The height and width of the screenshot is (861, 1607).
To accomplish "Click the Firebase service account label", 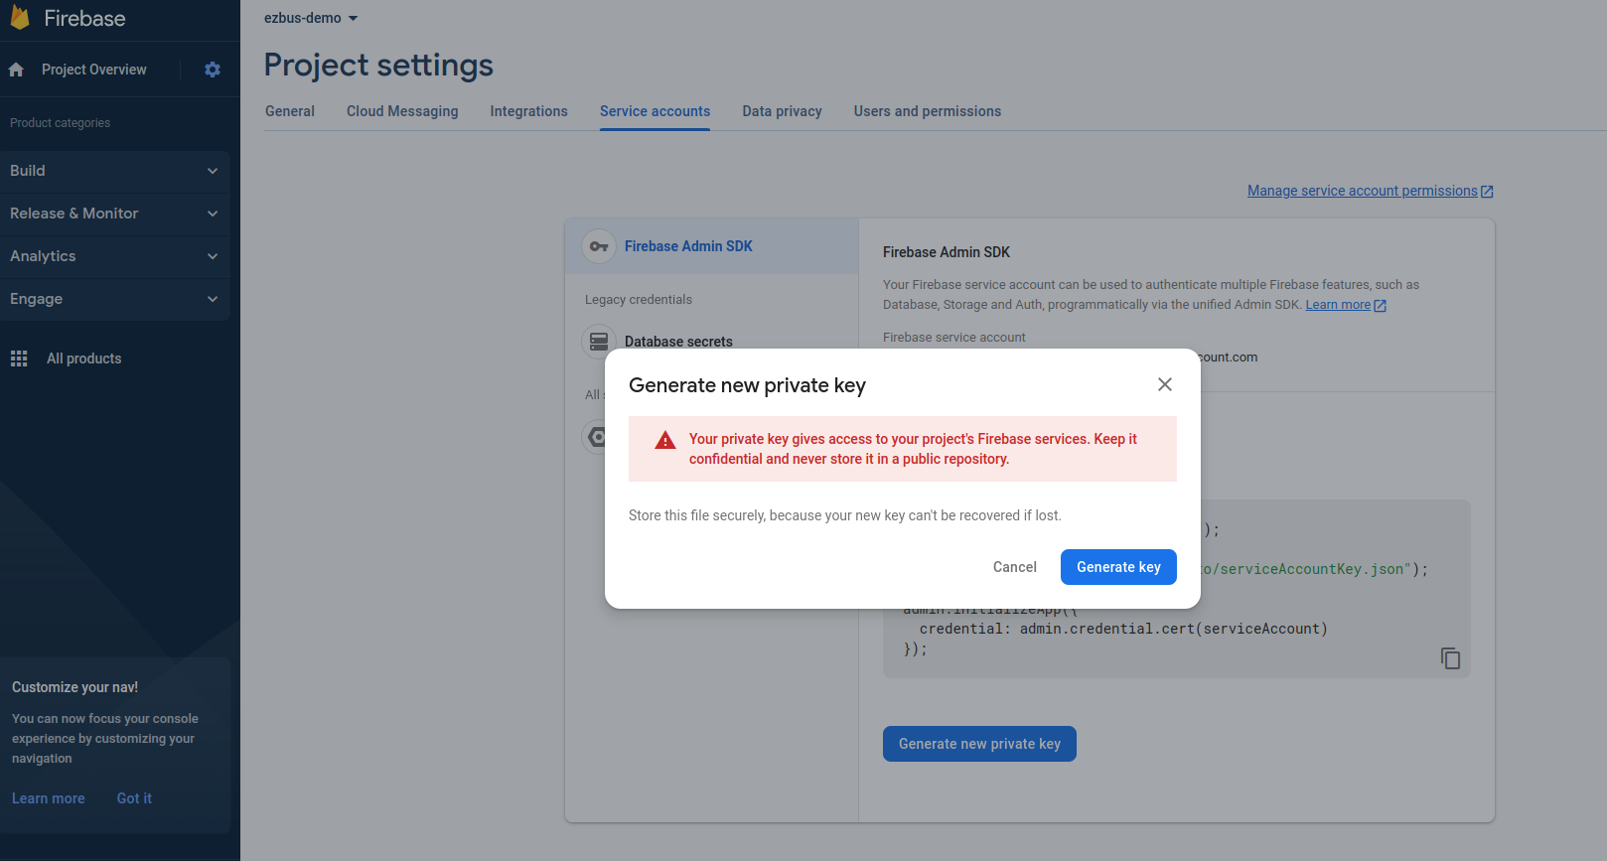I will 954,338.
